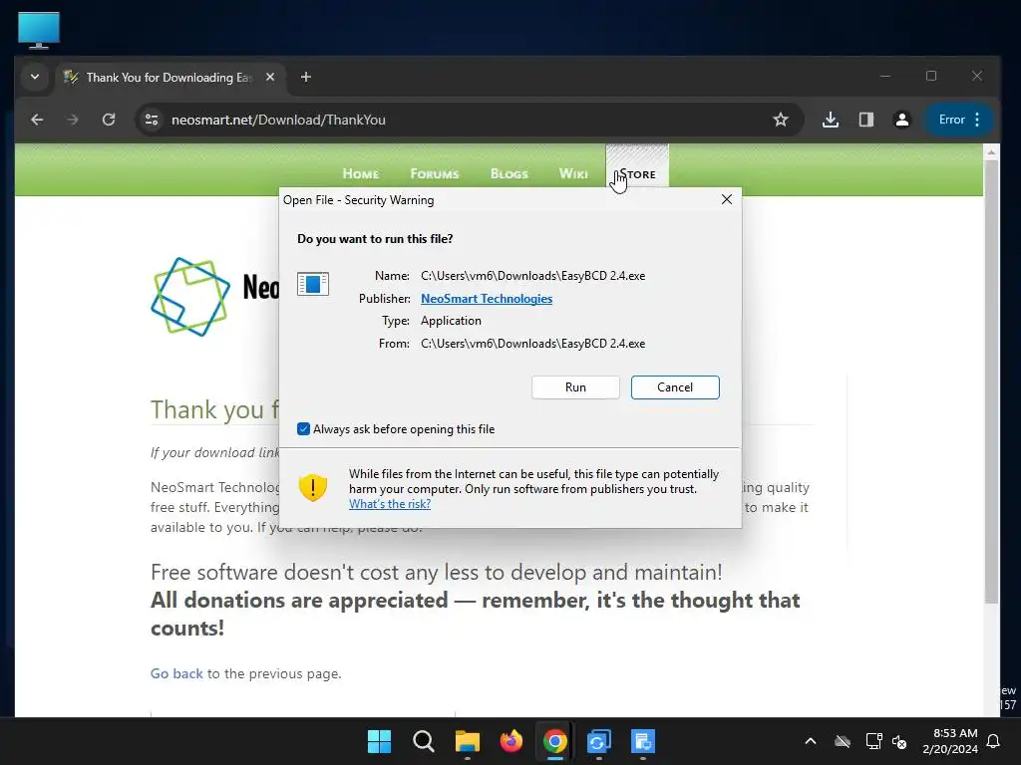Switch to Chrome in taskbar

(554, 741)
